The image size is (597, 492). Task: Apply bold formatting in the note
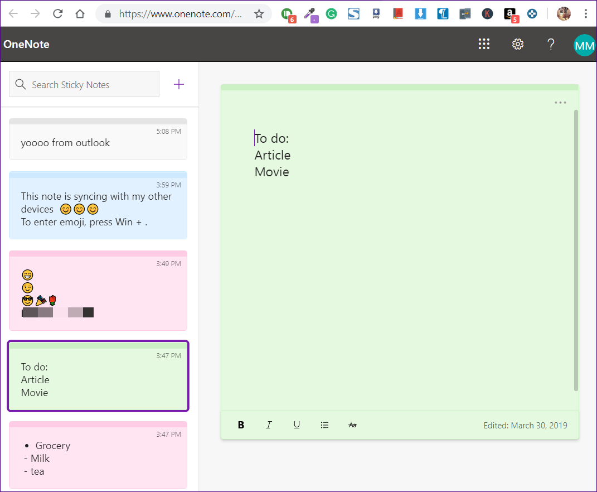pyautogui.click(x=241, y=425)
